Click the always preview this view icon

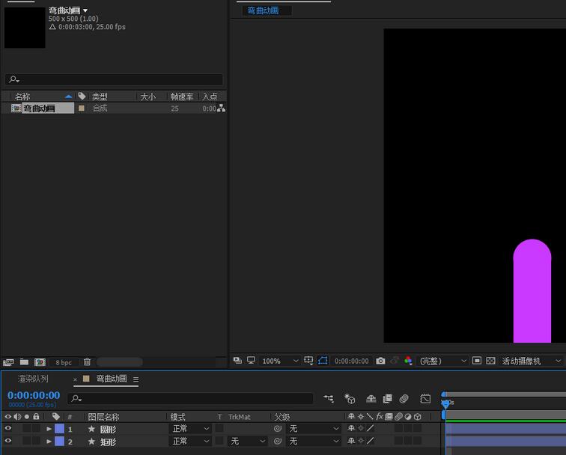237,361
